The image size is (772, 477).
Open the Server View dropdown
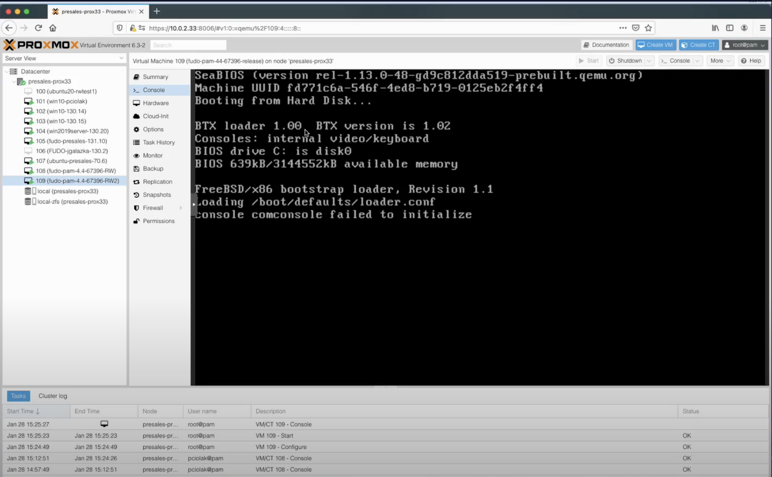tap(121, 58)
